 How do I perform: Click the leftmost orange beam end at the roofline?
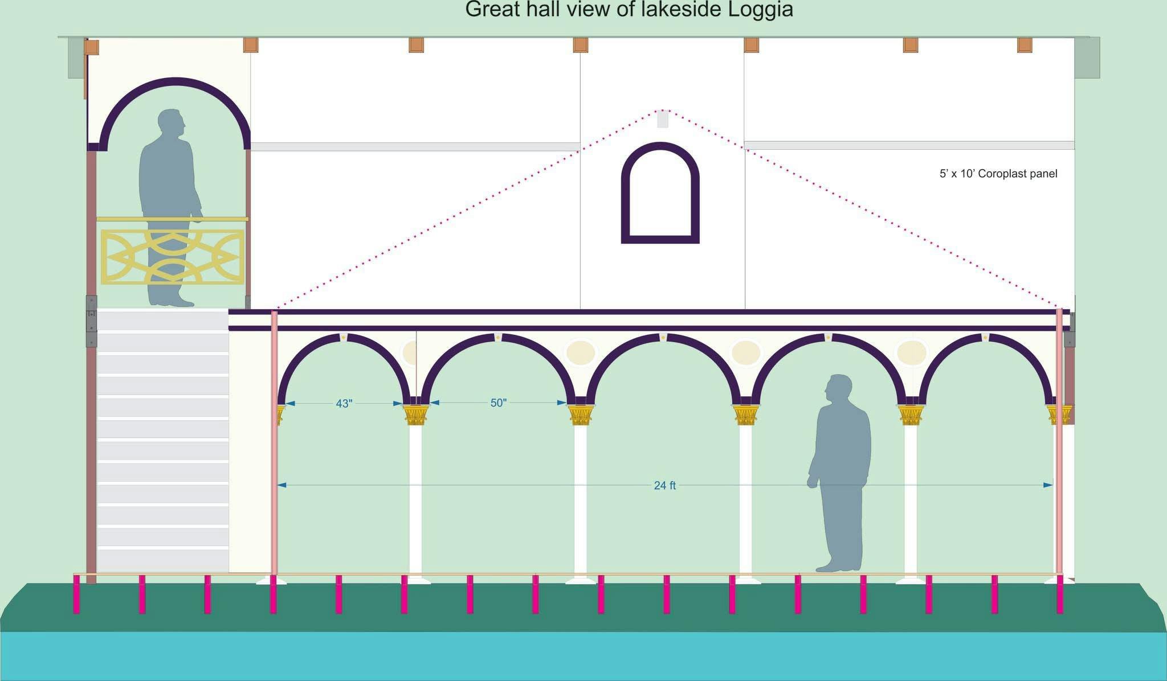coord(92,47)
